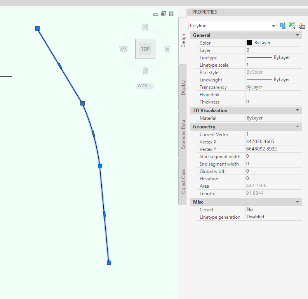
Task: Click the Current Vertex value field
Action: click(273, 134)
